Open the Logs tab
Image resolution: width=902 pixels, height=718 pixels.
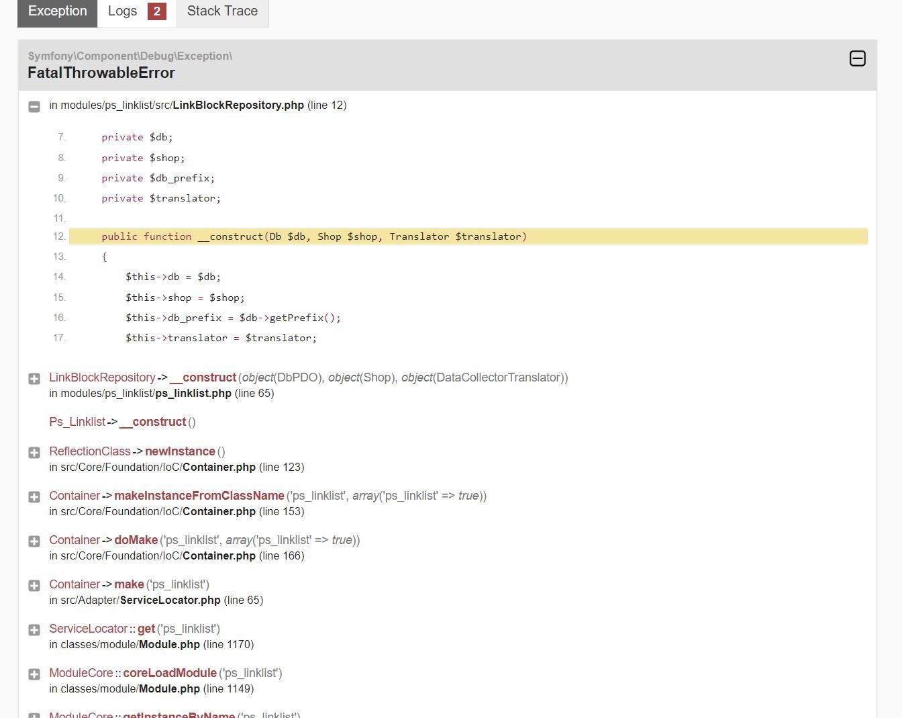coord(137,12)
